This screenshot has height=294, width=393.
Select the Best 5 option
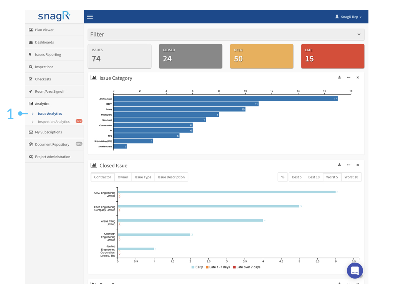click(x=297, y=177)
